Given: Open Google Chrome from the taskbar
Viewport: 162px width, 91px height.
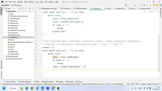Looking at the screenshot, I should [32, 88].
